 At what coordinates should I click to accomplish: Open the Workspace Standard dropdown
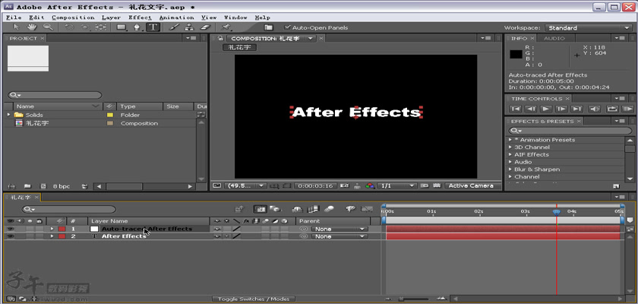coord(588,27)
